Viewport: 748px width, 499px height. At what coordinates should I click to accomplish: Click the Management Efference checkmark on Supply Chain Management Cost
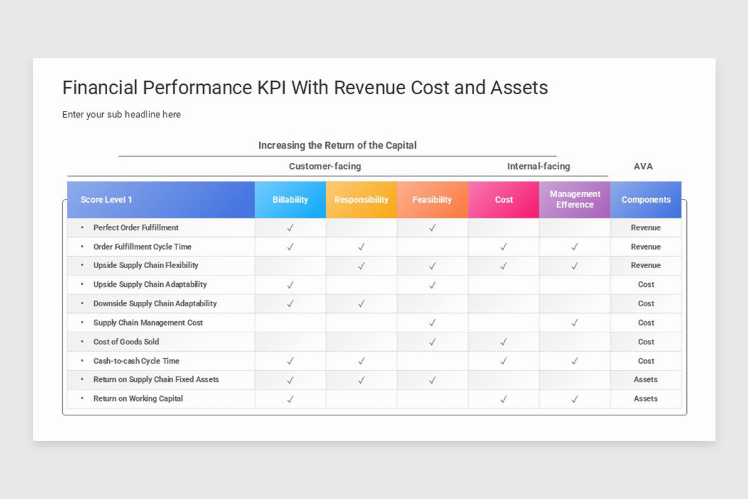575,322
